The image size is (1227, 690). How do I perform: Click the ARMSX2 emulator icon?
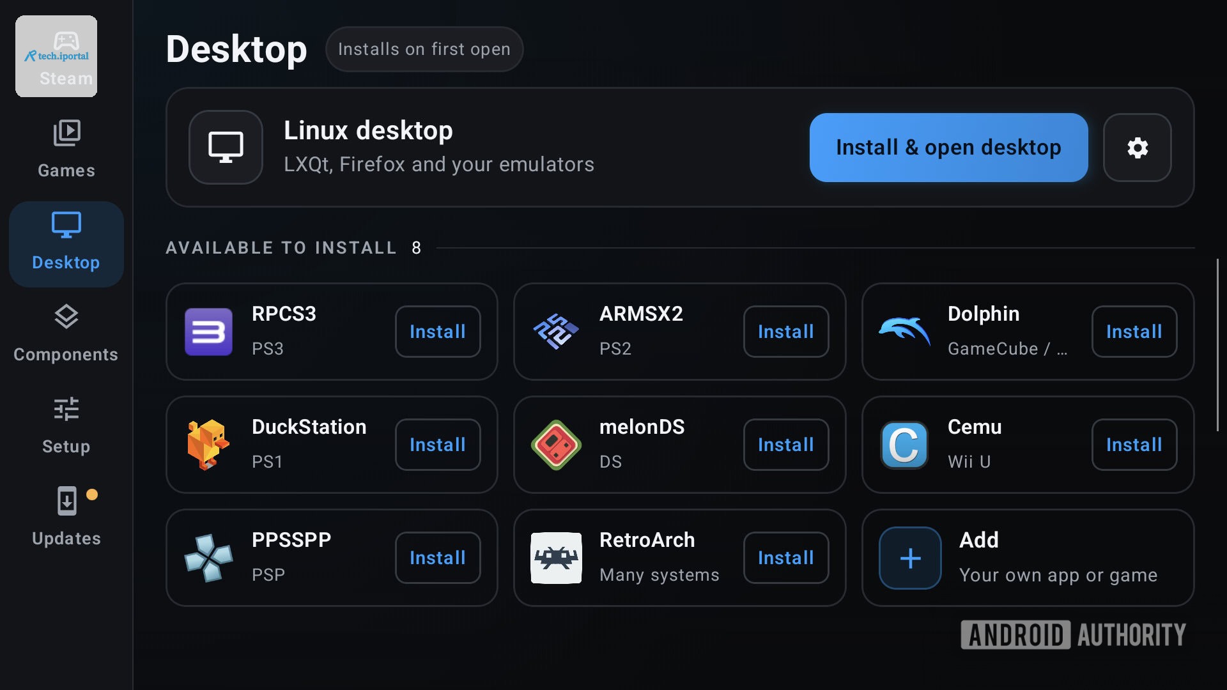pos(556,332)
